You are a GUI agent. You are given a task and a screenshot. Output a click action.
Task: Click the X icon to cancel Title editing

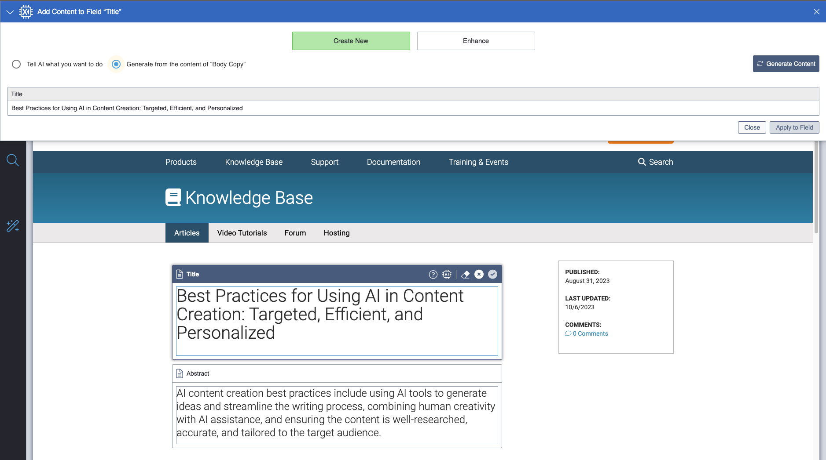click(479, 274)
